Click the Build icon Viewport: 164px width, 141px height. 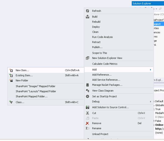(x=88, y=17)
